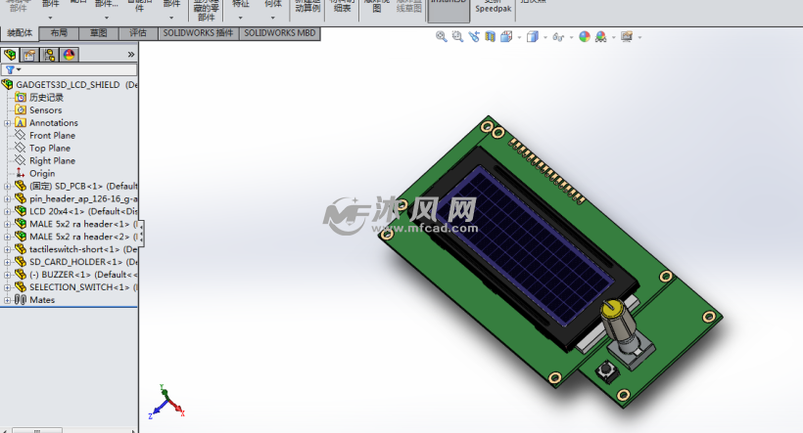The width and height of the screenshot is (803, 433).
Task: Switch to the SOLIDWORKS MBD tab
Action: pyautogui.click(x=280, y=33)
